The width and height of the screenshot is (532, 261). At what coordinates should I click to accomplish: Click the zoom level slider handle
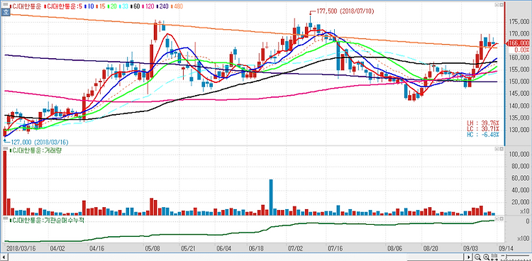[x=506, y=257]
